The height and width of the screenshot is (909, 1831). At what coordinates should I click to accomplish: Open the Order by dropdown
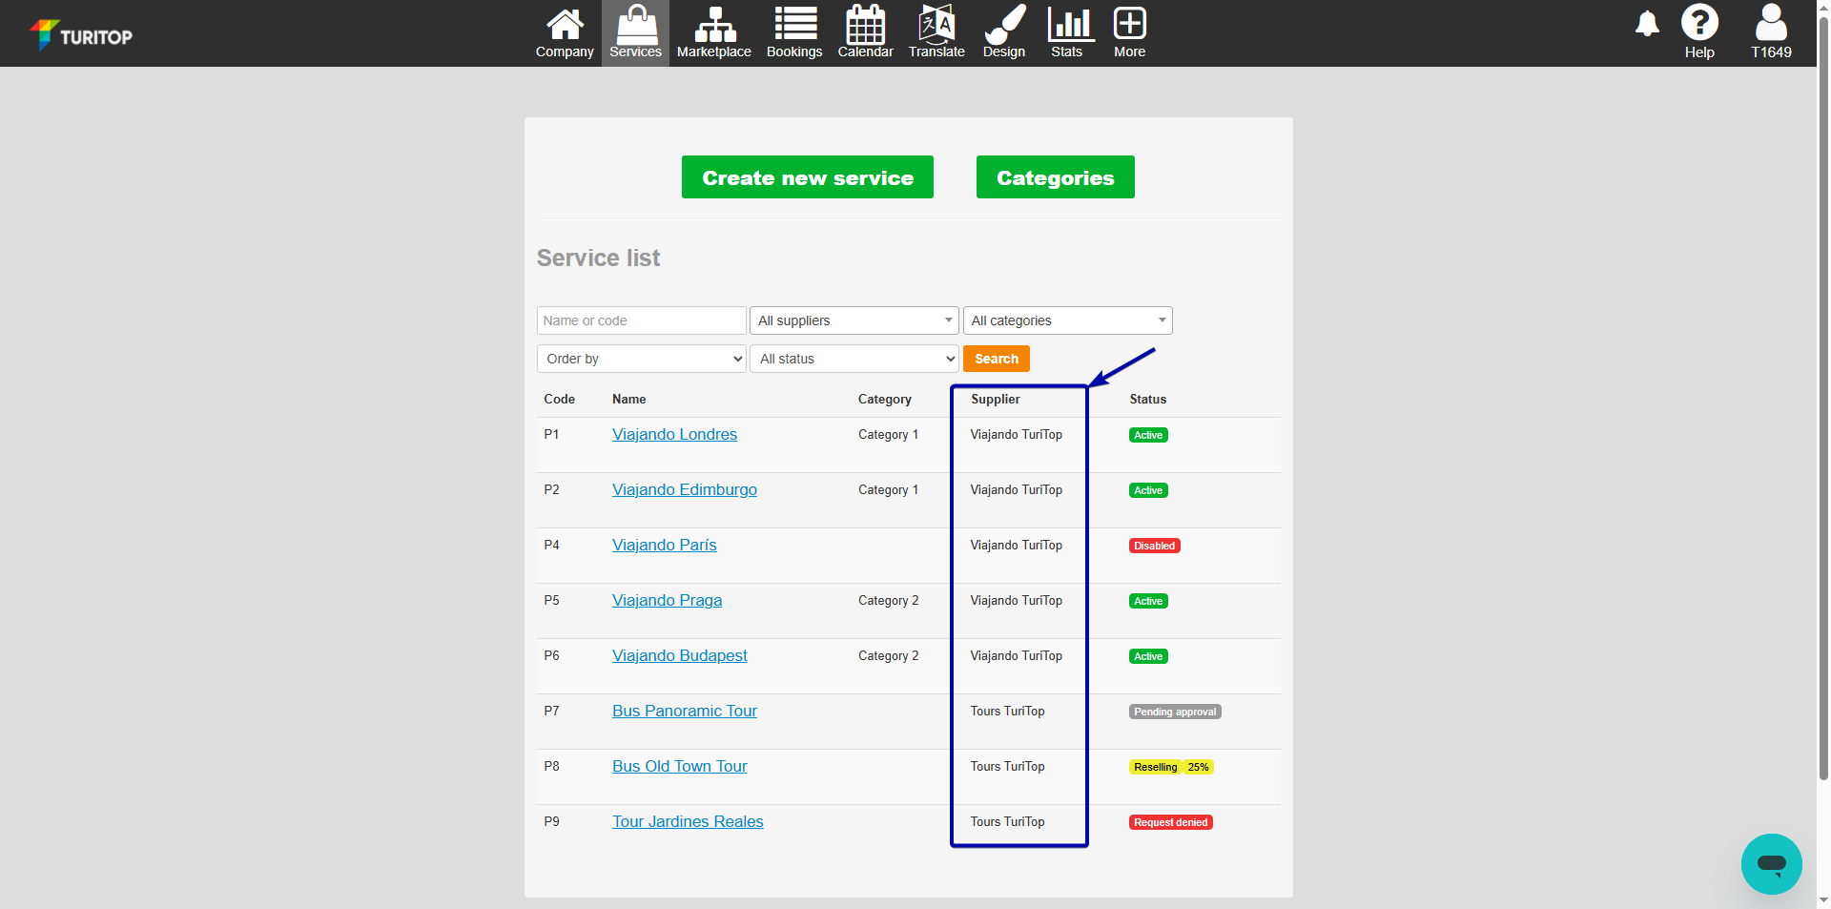(x=641, y=359)
